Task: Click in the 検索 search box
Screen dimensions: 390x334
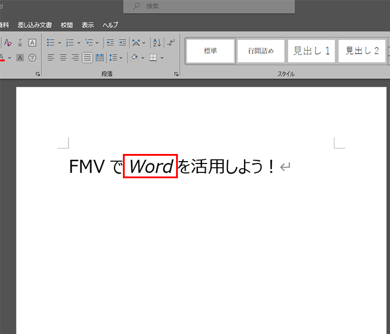Action: (209, 7)
